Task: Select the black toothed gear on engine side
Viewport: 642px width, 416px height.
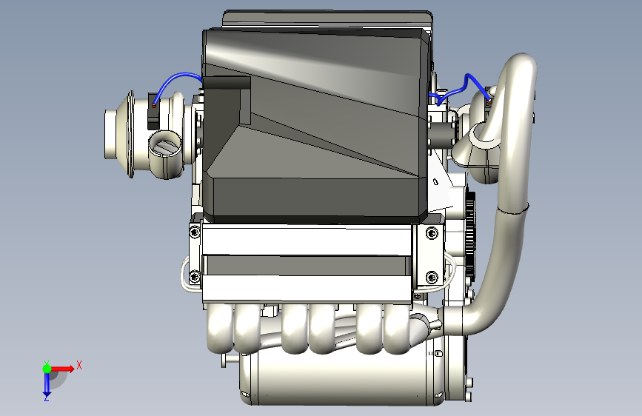Action: [x=470, y=235]
